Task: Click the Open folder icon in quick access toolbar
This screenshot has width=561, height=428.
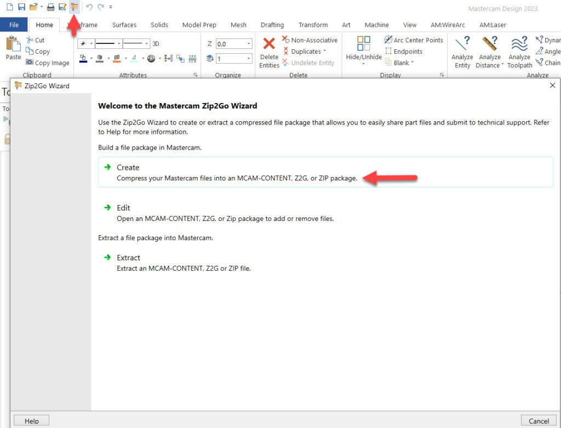Action: coord(33,7)
